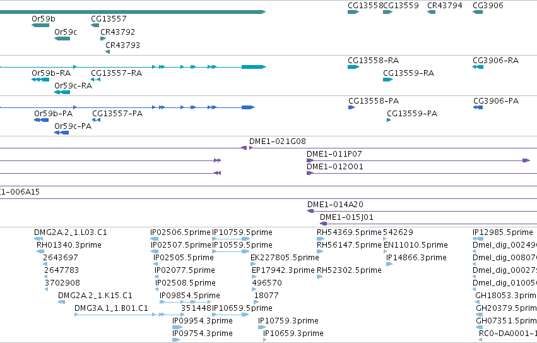Click the 542629 feature label
The width and height of the screenshot is (537, 343).
click(x=398, y=232)
